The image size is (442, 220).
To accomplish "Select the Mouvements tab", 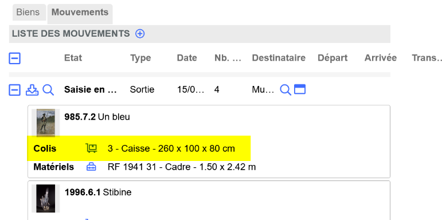I will 80,13.
